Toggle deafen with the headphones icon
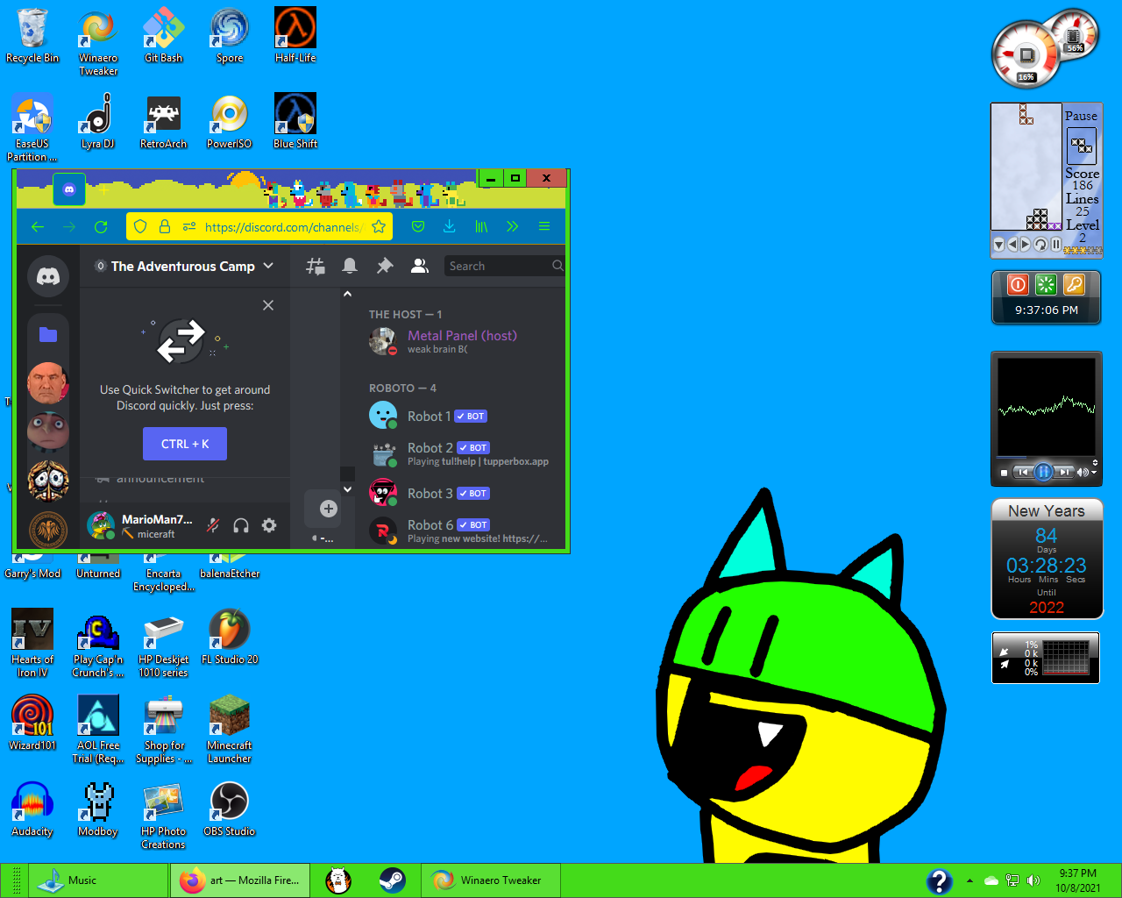1122x898 pixels. [x=241, y=525]
